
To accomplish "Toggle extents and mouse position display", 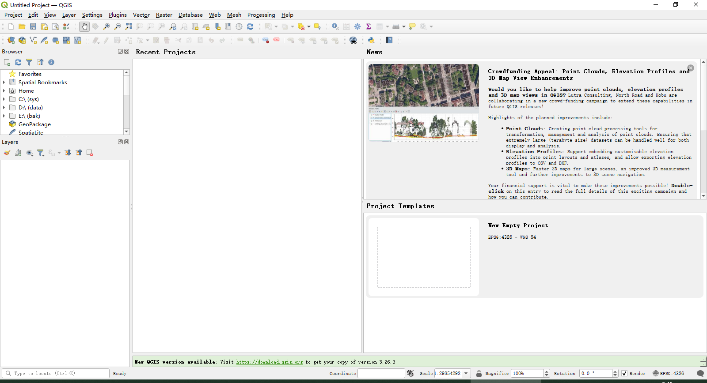I will 411,373.
